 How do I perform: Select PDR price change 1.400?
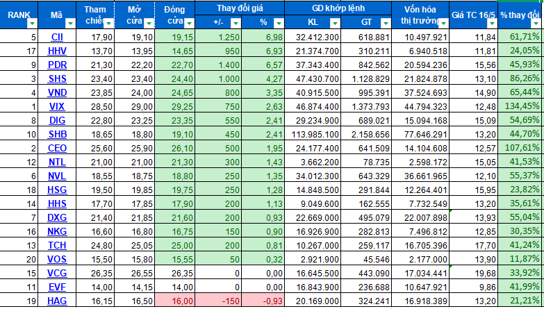219,65
